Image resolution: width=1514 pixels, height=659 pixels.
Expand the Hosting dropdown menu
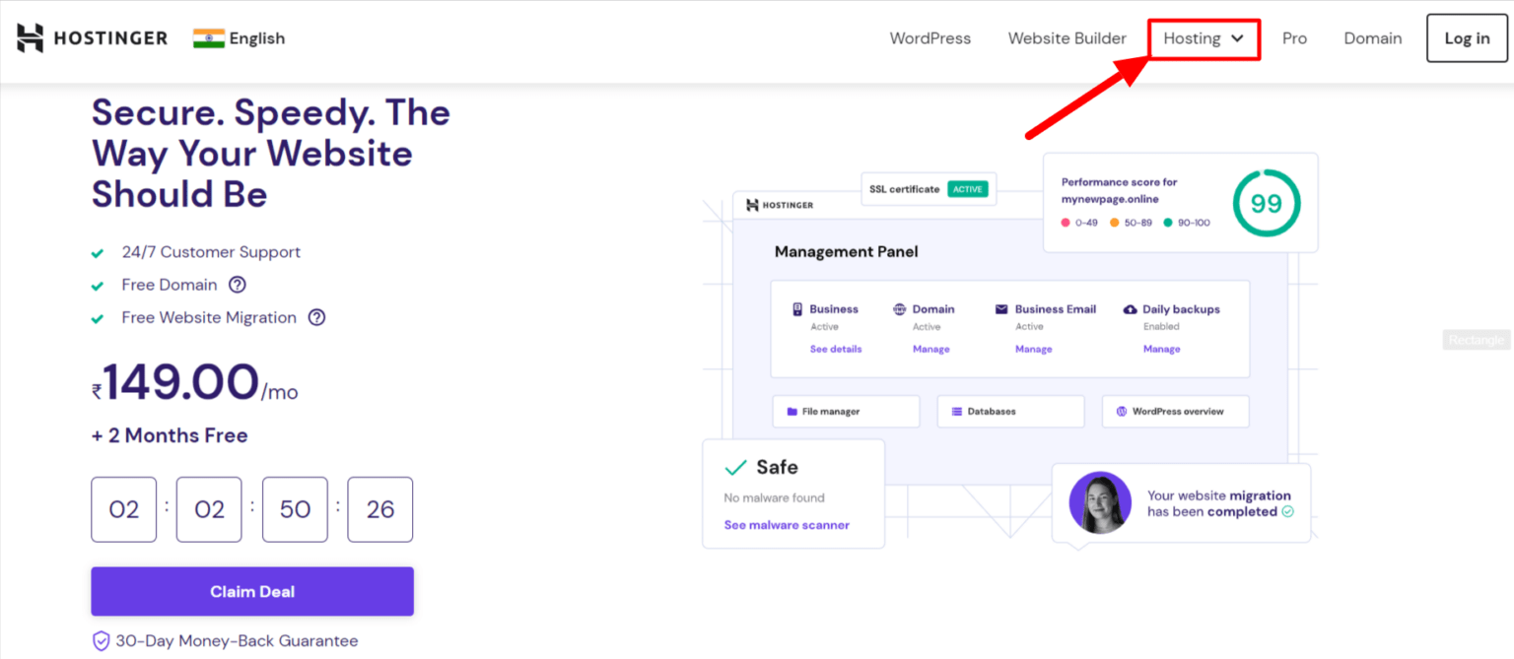pos(1203,38)
